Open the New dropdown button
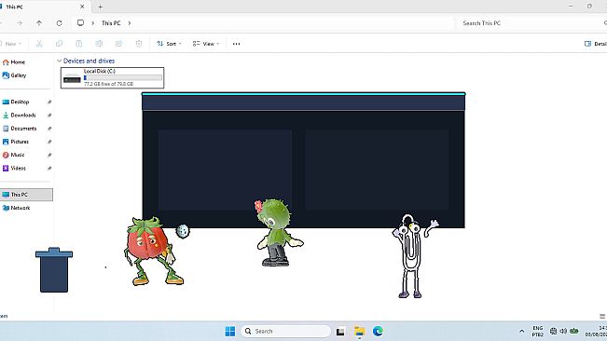The height and width of the screenshot is (341, 607). (x=11, y=44)
